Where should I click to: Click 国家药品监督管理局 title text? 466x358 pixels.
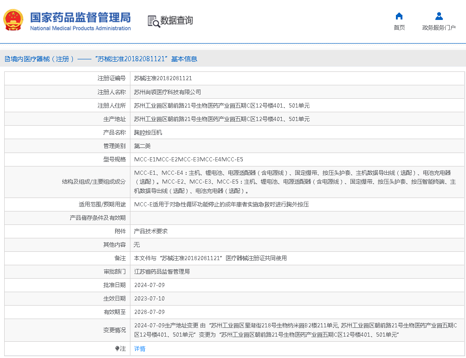click(x=80, y=18)
